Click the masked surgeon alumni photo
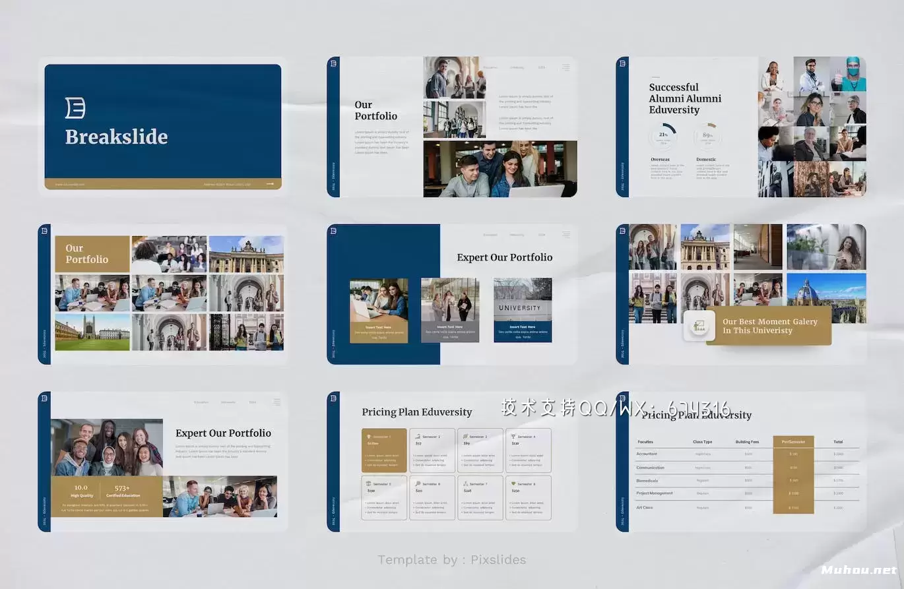904x589 pixels. [848, 74]
